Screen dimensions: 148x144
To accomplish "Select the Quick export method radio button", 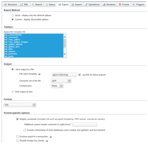I will (x=13, y=16).
